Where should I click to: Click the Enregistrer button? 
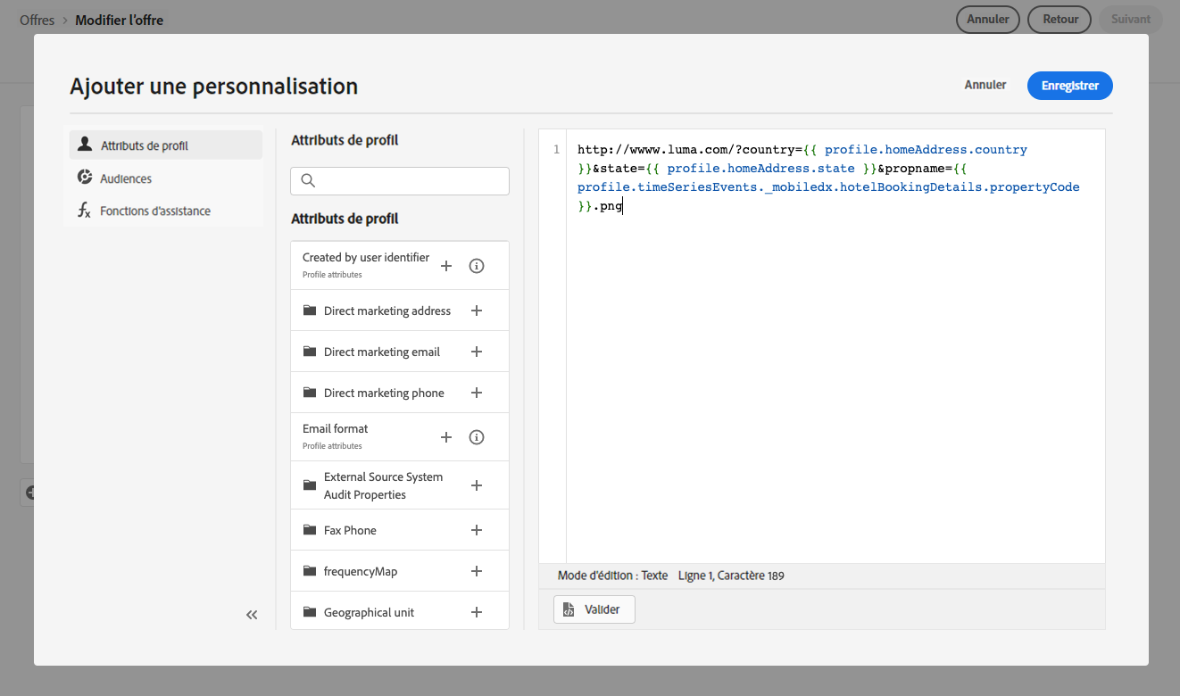[1069, 86]
